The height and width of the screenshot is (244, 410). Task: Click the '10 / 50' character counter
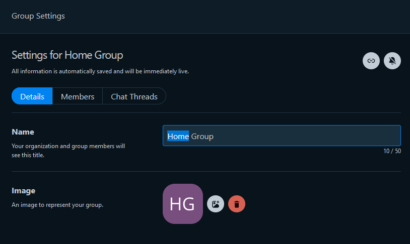tap(392, 151)
